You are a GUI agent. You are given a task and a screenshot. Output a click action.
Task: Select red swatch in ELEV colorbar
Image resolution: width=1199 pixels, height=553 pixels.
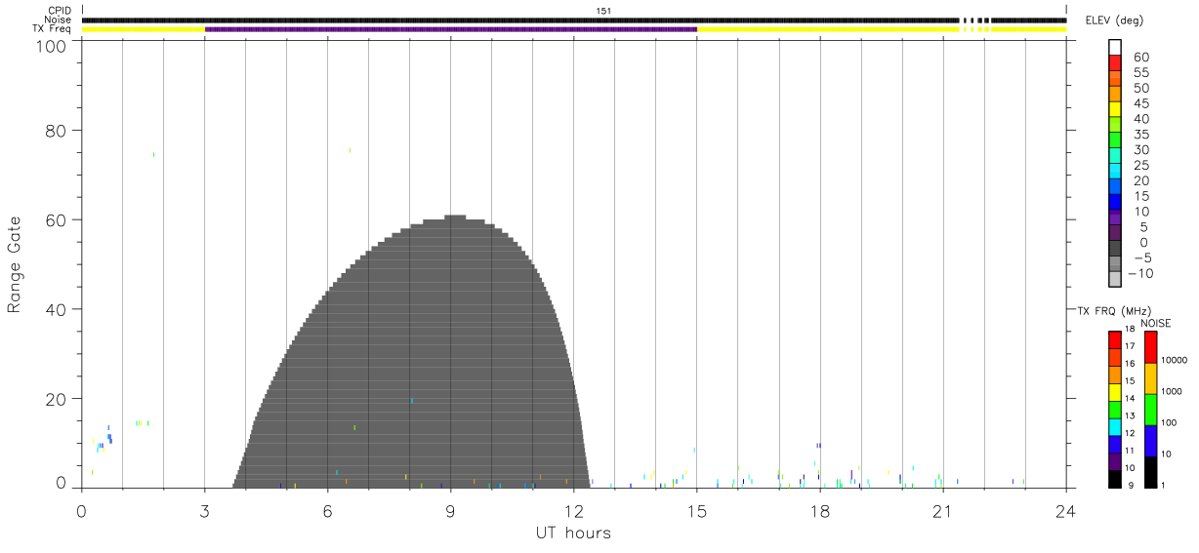click(1115, 61)
